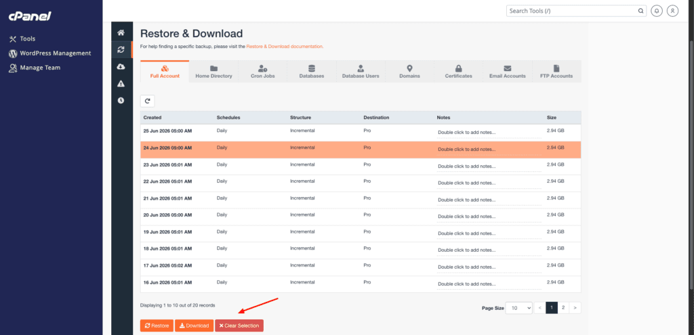
Task: Click the restore sync icon in the dark sidebar
Action: (x=121, y=49)
